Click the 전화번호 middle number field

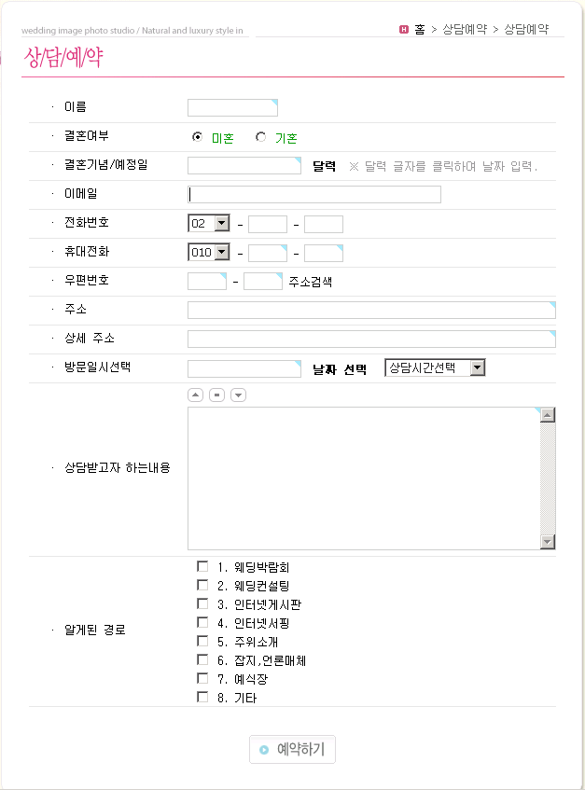coord(268,224)
